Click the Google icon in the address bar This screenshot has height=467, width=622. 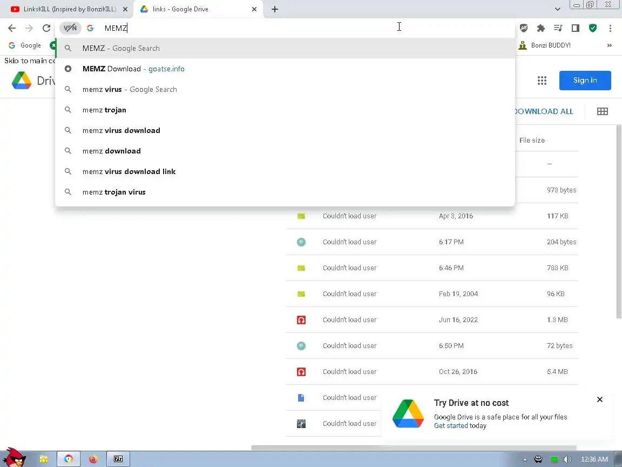(x=90, y=28)
